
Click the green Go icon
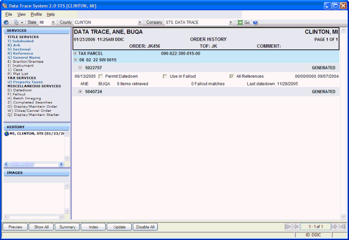point(240,22)
